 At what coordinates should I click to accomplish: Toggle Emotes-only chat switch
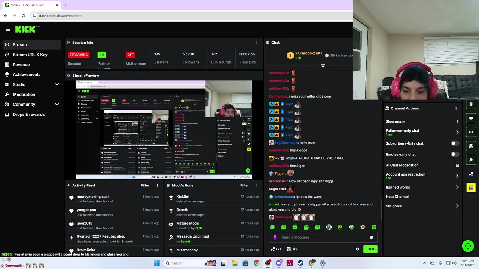click(x=454, y=154)
